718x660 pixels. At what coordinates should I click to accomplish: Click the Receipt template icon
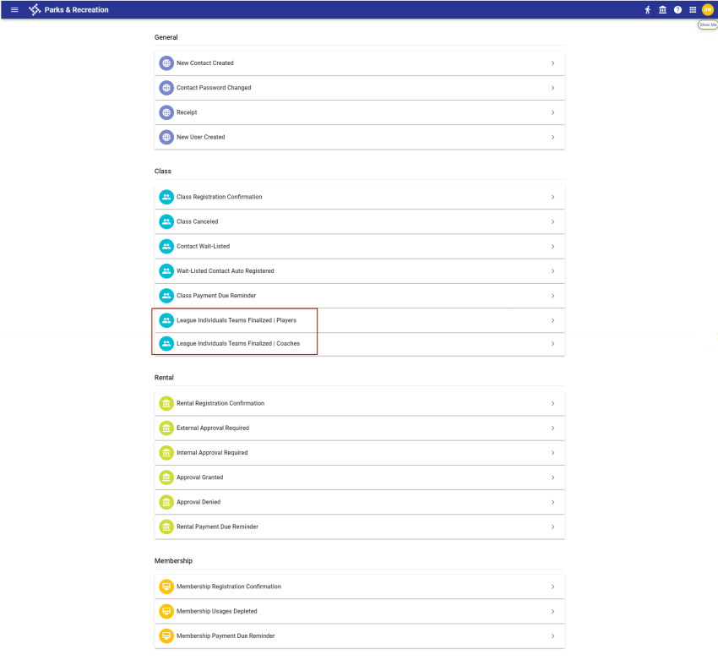point(166,112)
